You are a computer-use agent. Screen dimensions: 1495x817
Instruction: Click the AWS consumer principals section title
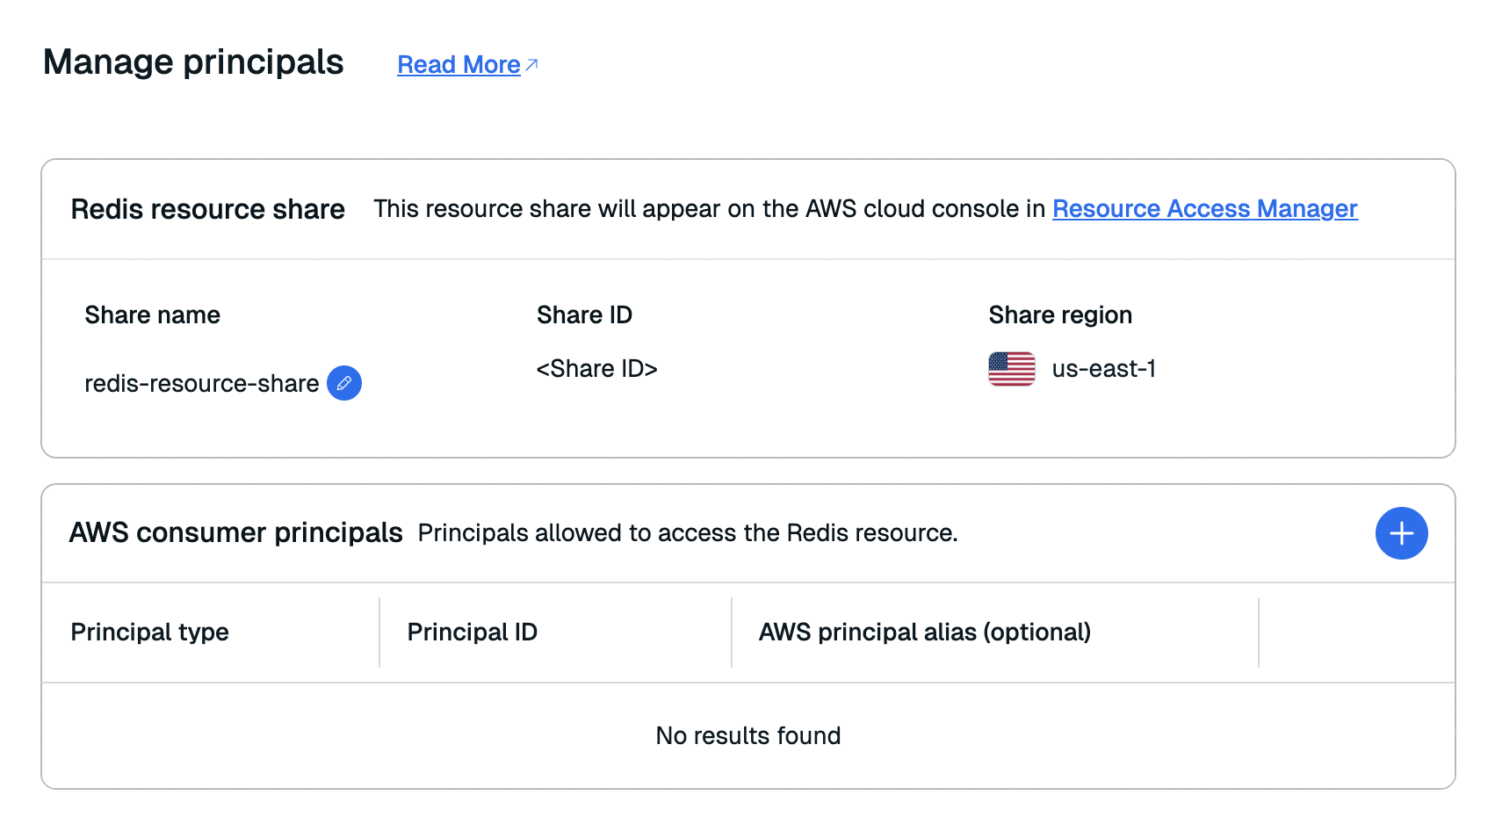point(235,533)
